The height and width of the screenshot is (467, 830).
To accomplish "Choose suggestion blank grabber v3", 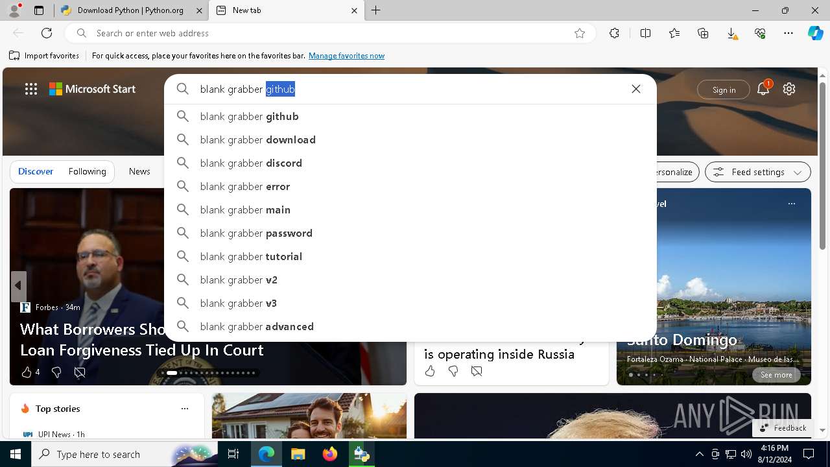I will (x=410, y=303).
